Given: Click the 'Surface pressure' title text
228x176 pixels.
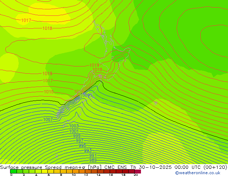Looking at the screenshot, I should pos(21,167).
